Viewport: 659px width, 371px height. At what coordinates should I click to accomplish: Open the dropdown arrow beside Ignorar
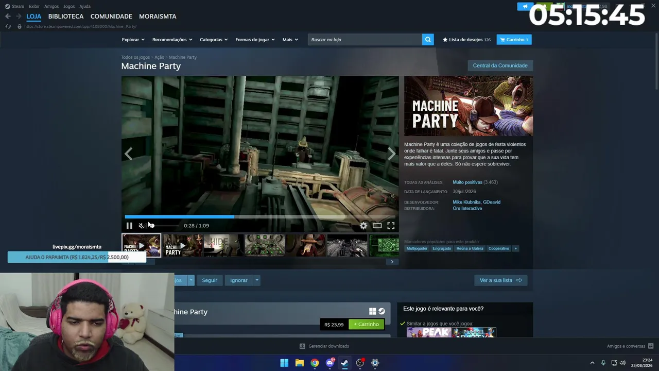257,280
